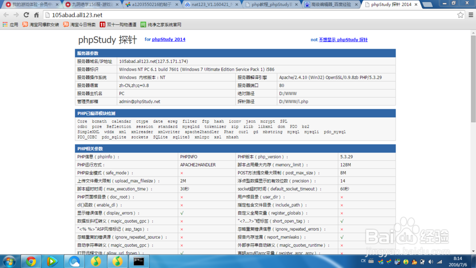The image size is (476, 268).
Task: Open the Windows Start menu
Action: (9, 261)
